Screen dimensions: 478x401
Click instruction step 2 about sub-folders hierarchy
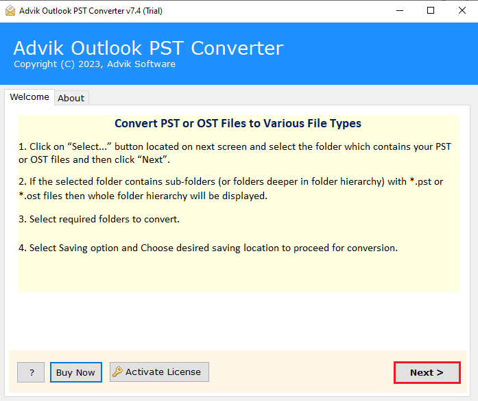tap(230, 189)
